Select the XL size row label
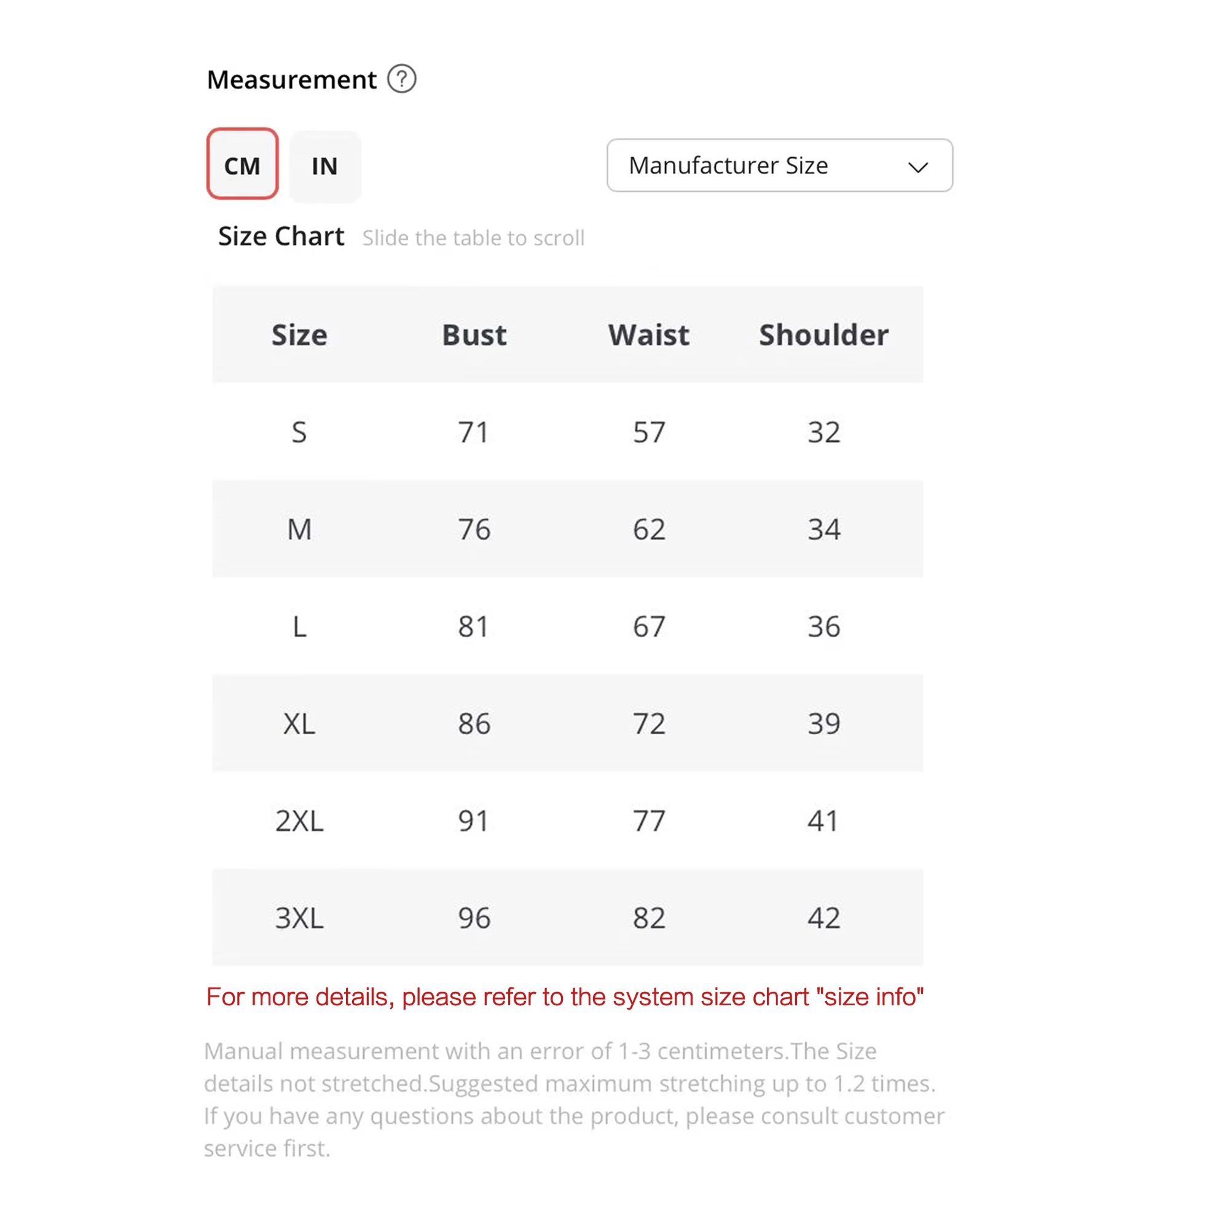Viewport: 1229px width, 1229px height. (x=299, y=723)
